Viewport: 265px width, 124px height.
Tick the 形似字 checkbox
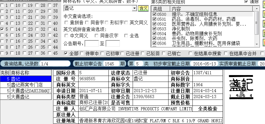point(106,22)
